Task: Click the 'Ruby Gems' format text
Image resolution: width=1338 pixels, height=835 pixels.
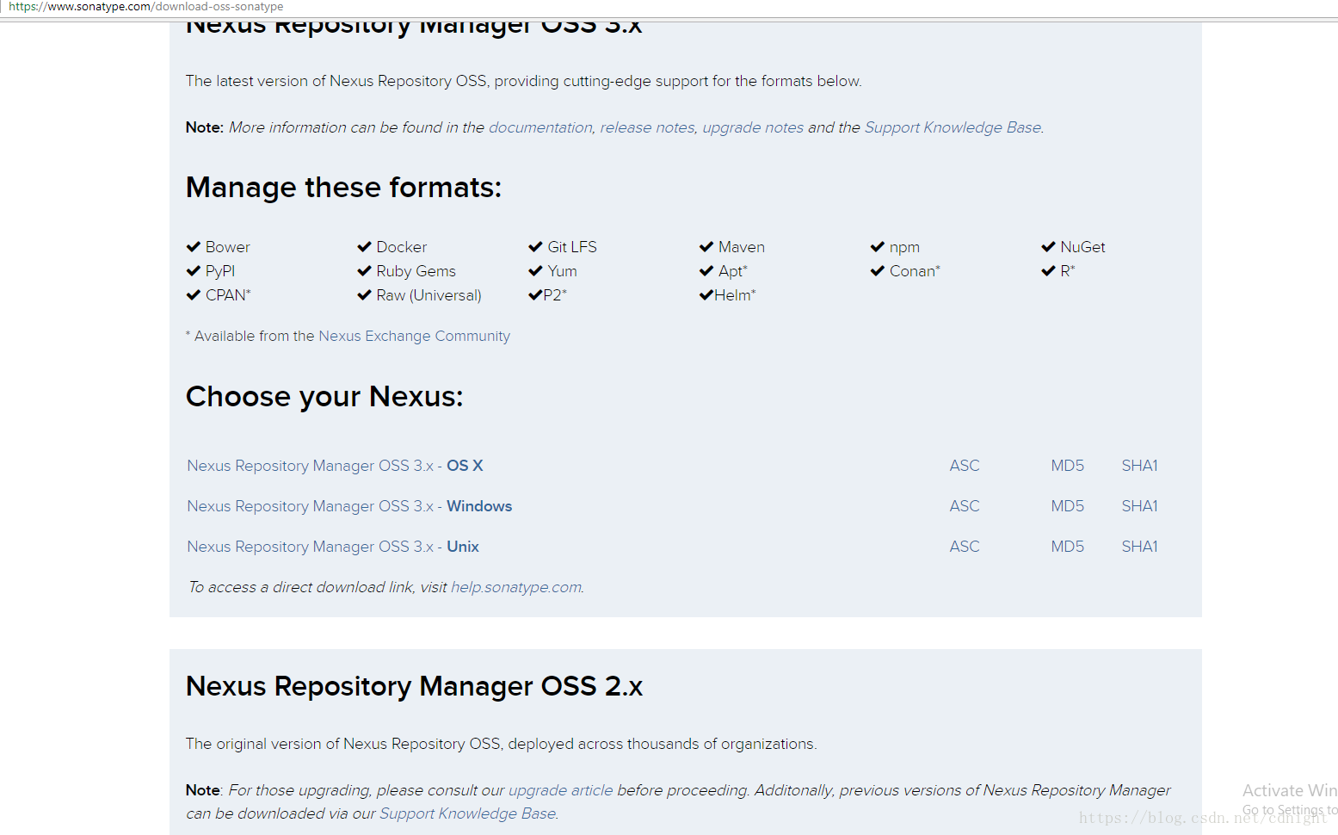Action: click(416, 271)
